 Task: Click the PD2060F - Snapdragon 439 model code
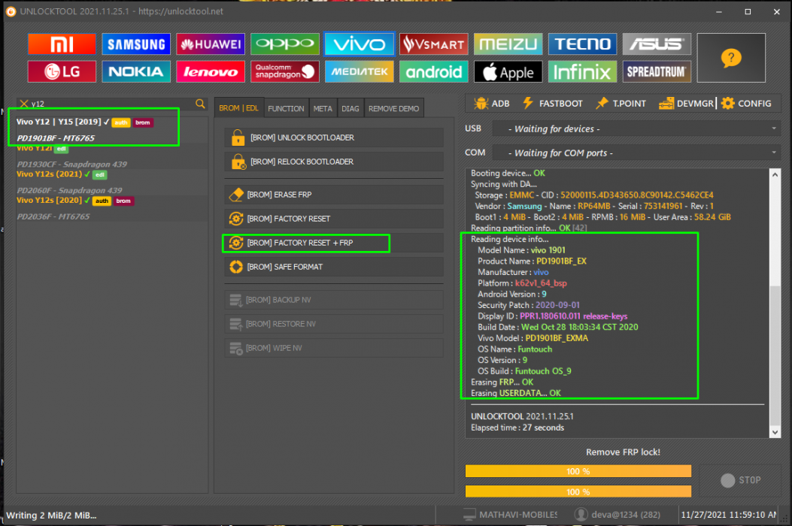(x=69, y=190)
